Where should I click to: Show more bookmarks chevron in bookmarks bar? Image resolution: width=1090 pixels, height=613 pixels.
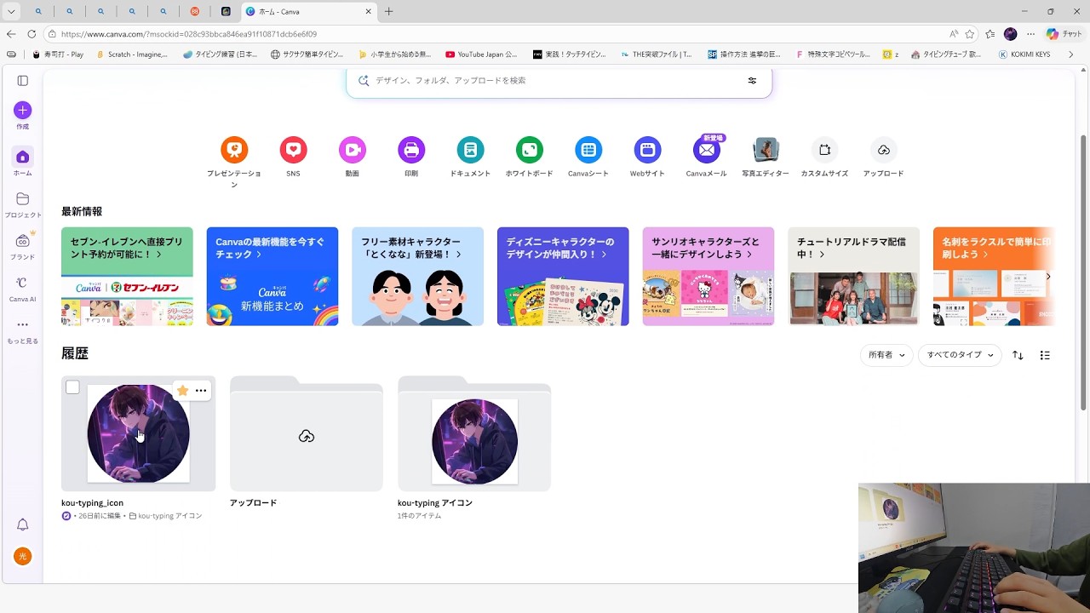pyautogui.click(x=1070, y=54)
